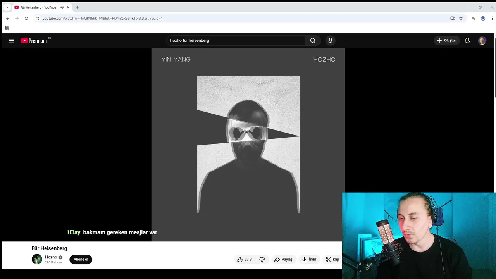The image size is (496, 279).
Task: Click the 290 B abone subscriber count
Action: (x=53, y=263)
